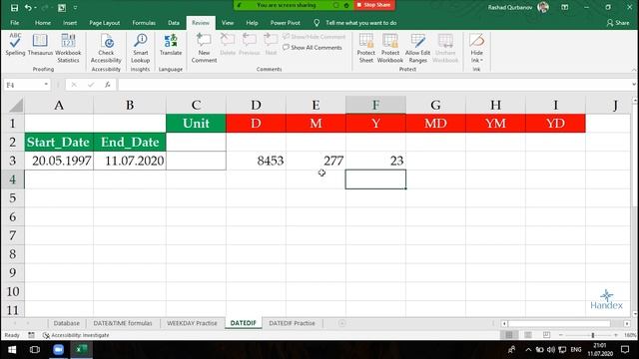639x359 pixels.
Task: Click macro record status icon
Action: coord(31,335)
